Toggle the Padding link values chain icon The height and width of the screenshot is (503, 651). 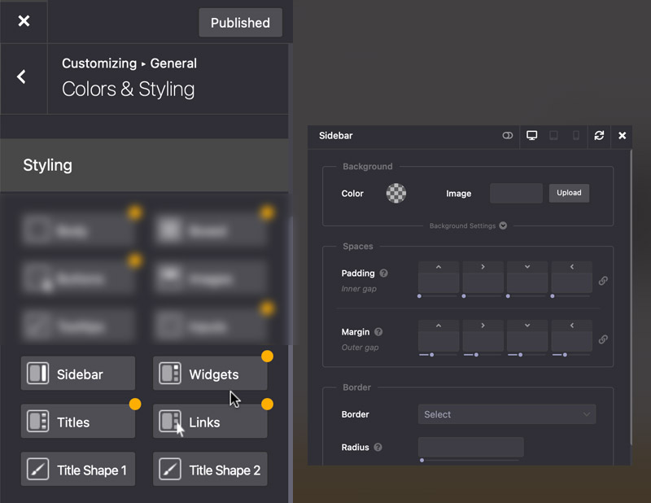tap(603, 281)
